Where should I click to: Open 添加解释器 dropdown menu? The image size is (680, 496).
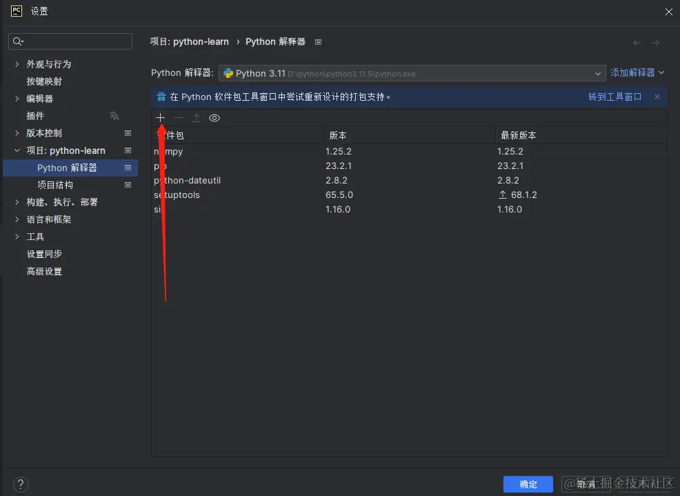click(x=637, y=72)
